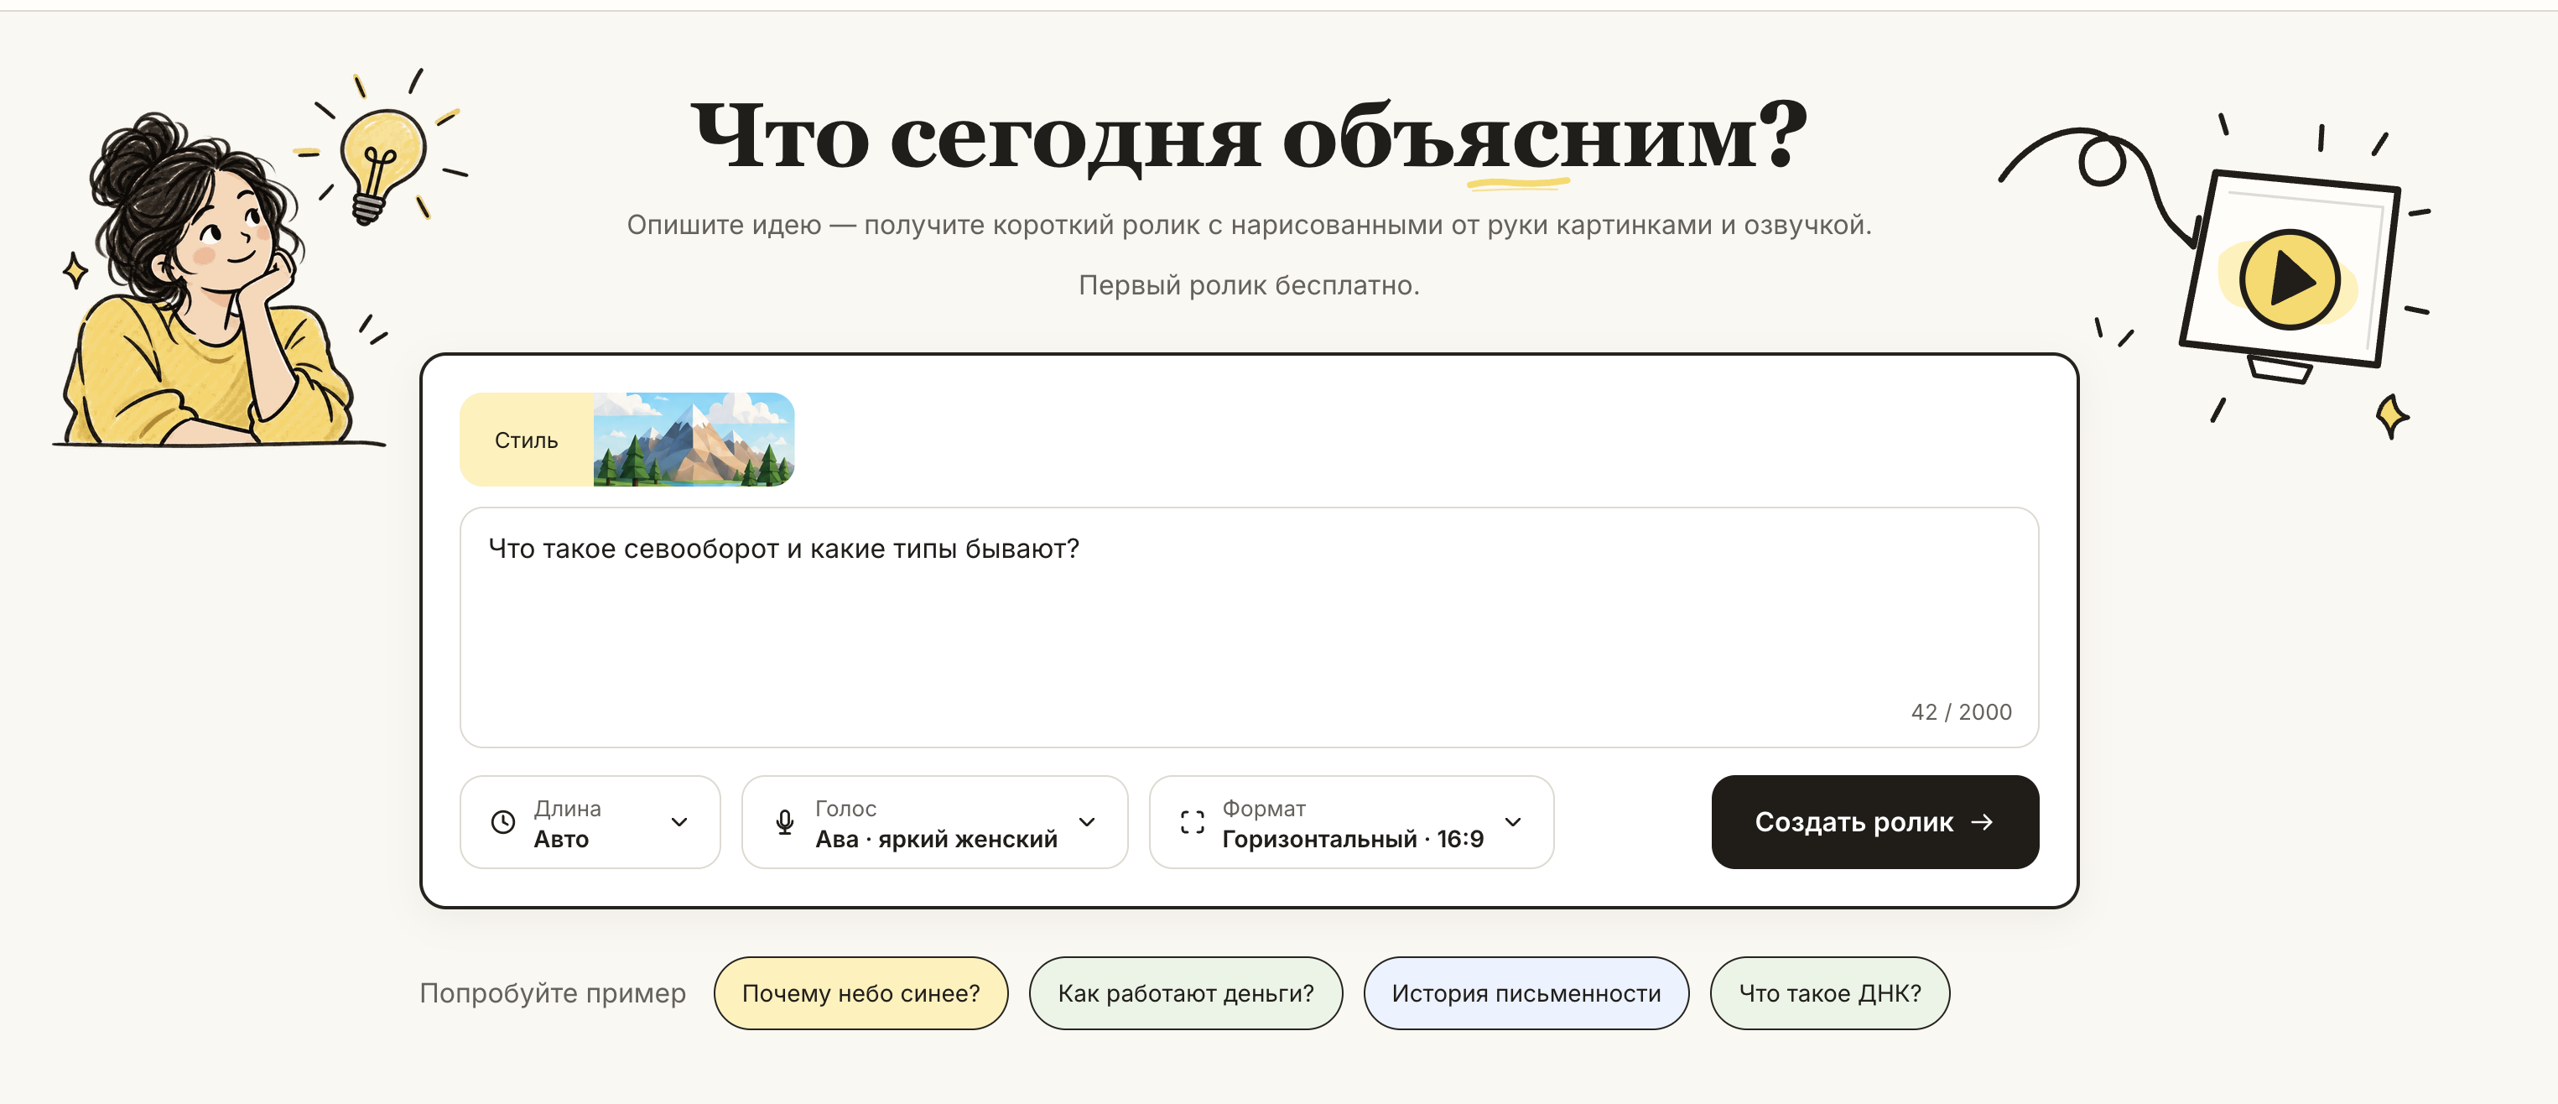Screen dimensions: 2558x1104
Task: Expand the Голос chevron
Action: tap(1087, 822)
